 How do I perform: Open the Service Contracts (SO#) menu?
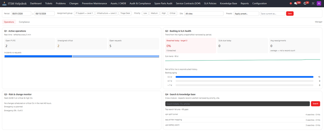coord(188,3)
